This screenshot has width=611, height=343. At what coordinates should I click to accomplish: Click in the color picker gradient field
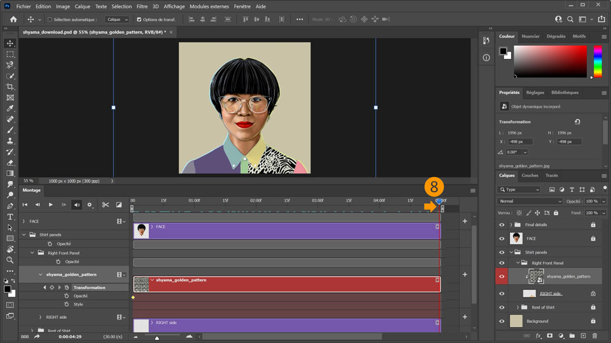tap(550, 62)
